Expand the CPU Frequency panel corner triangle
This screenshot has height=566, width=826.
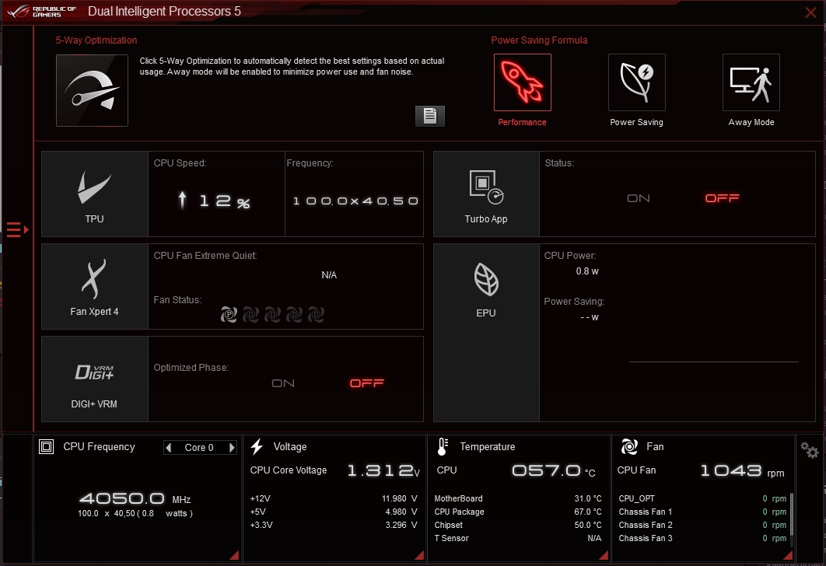pyautogui.click(x=234, y=555)
